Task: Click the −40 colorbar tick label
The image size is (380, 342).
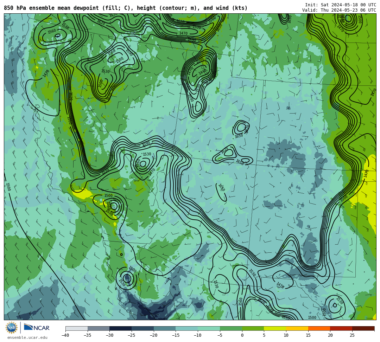Action: point(65,335)
